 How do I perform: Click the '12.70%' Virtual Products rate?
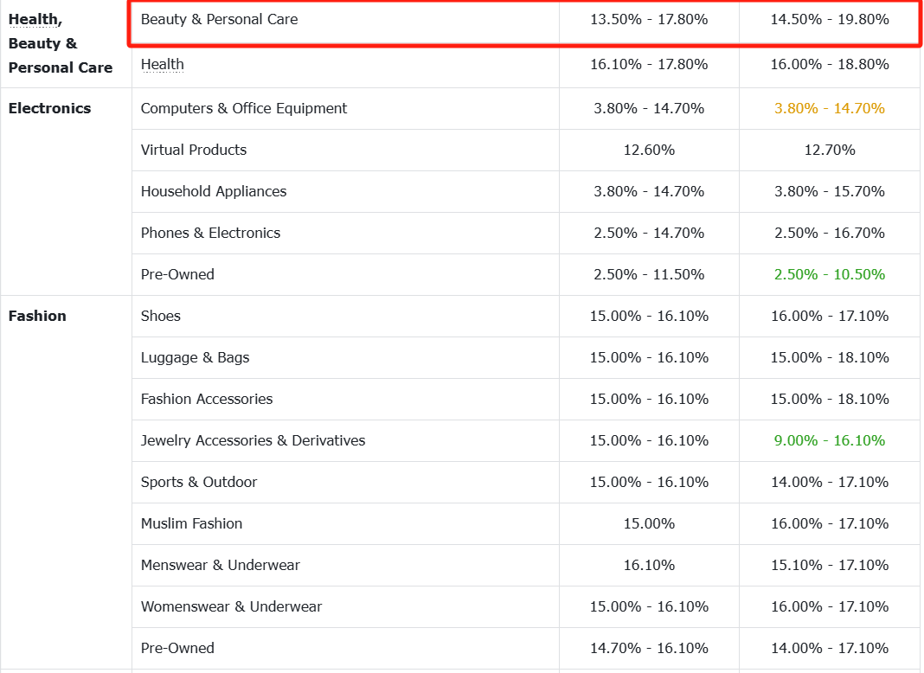point(830,150)
